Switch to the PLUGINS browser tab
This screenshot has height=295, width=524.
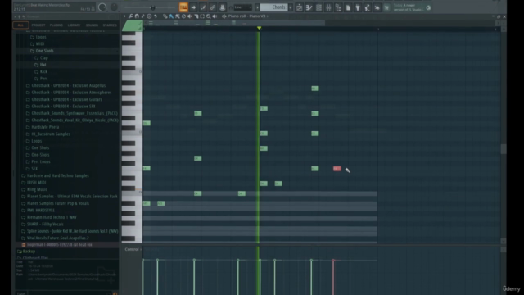(x=56, y=25)
